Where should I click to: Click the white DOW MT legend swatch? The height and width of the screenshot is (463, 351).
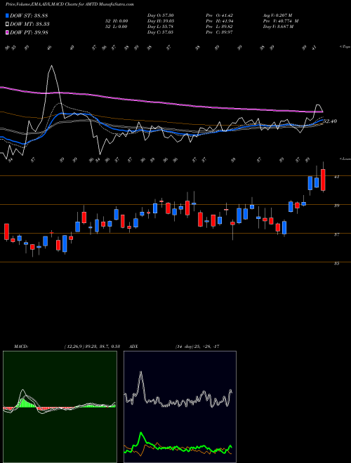8,25
